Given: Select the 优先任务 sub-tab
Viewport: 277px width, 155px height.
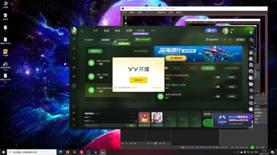Looking at the screenshot, I should point(106,40).
